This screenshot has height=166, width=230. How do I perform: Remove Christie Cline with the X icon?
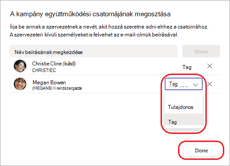pyautogui.click(x=210, y=66)
